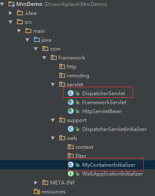The height and width of the screenshot is (196, 155).
Task: Collapse the com package arrow
Action: (x=36, y=49)
